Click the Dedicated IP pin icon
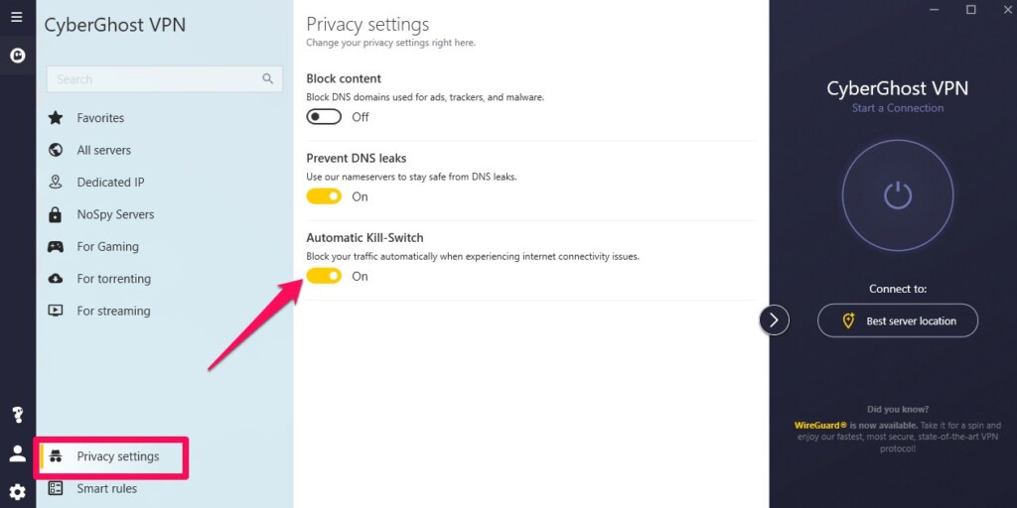The image size is (1017, 508). [56, 183]
